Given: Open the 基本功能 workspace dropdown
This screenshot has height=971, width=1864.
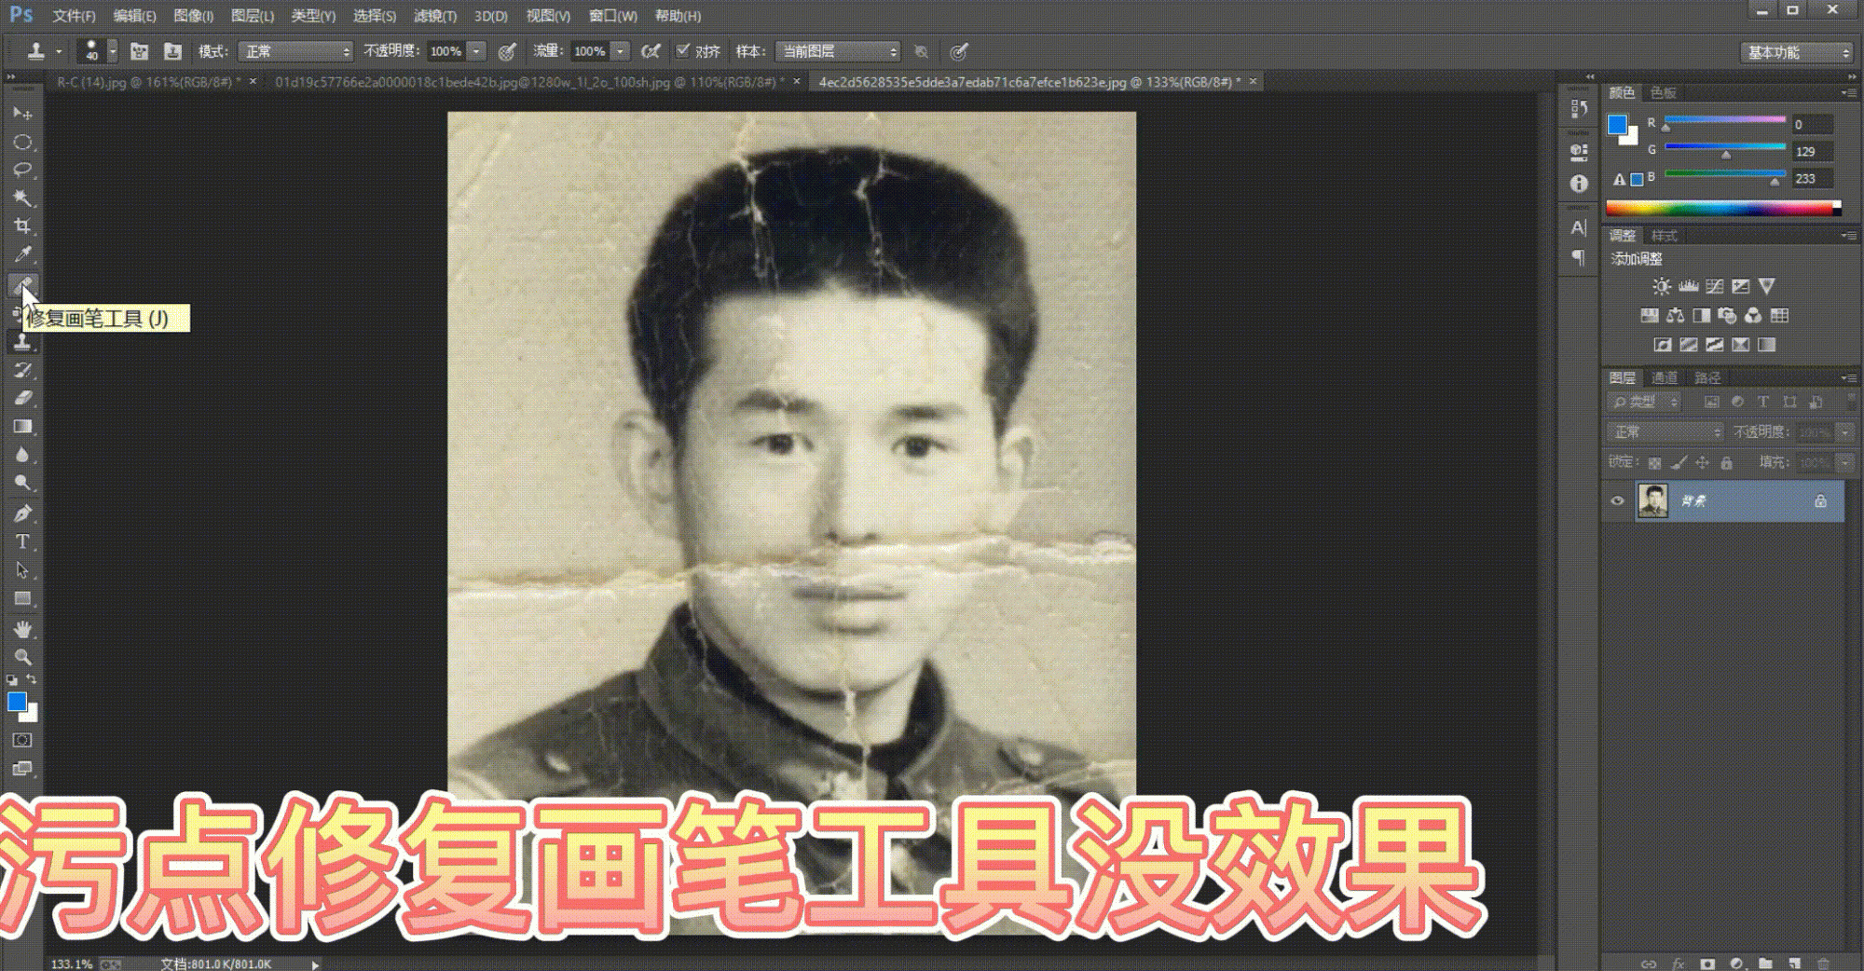Looking at the screenshot, I should click(x=1796, y=52).
